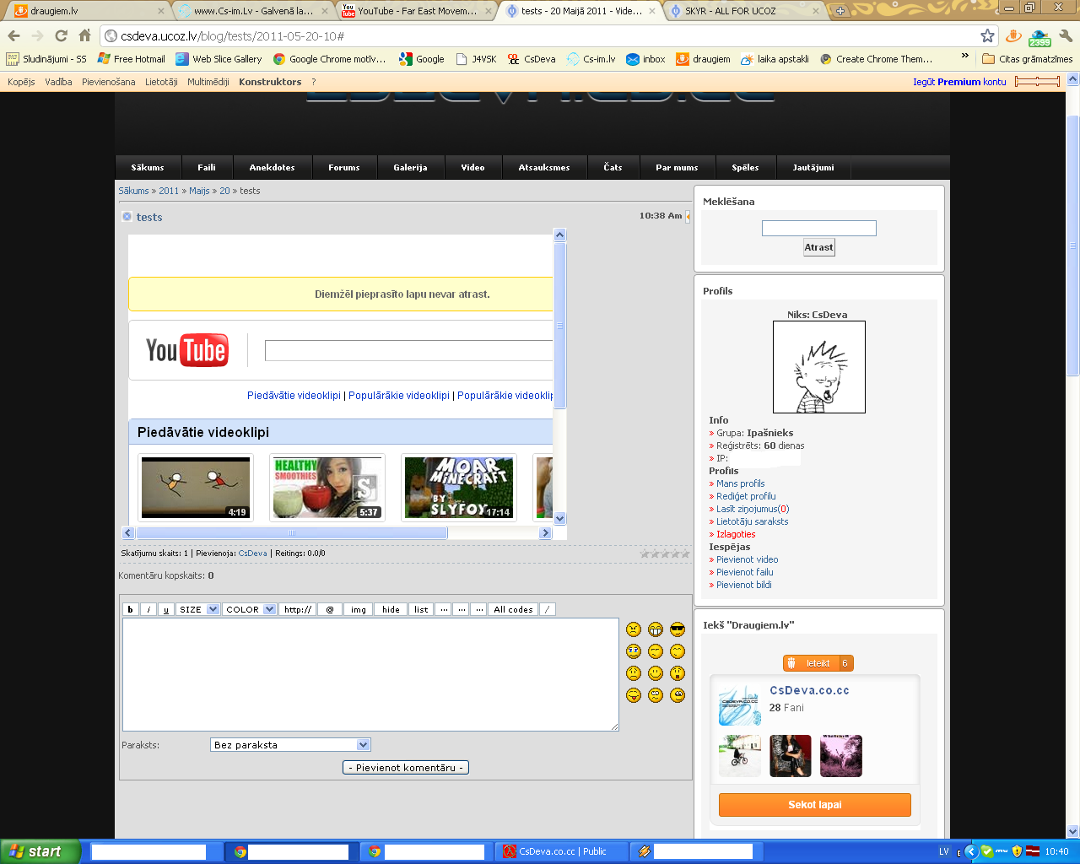Submit with the Pievienot komentāru button
This screenshot has height=864, width=1080.
[406, 768]
